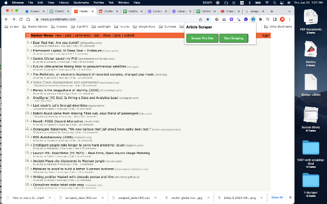Viewport: 327px width, 204px height.
Task: Toggle the side panel icon
Action: pos(275,19)
